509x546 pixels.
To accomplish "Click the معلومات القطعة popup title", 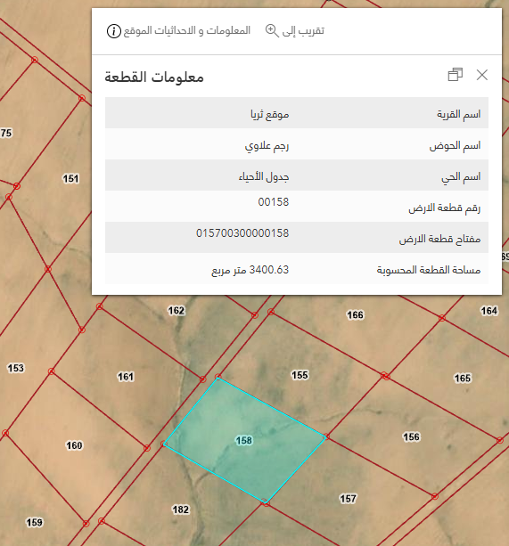I will click(x=154, y=77).
